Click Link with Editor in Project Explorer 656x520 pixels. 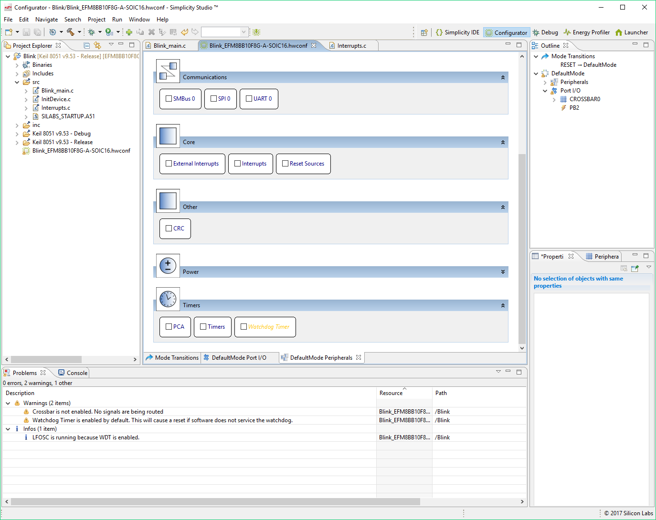[97, 45]
